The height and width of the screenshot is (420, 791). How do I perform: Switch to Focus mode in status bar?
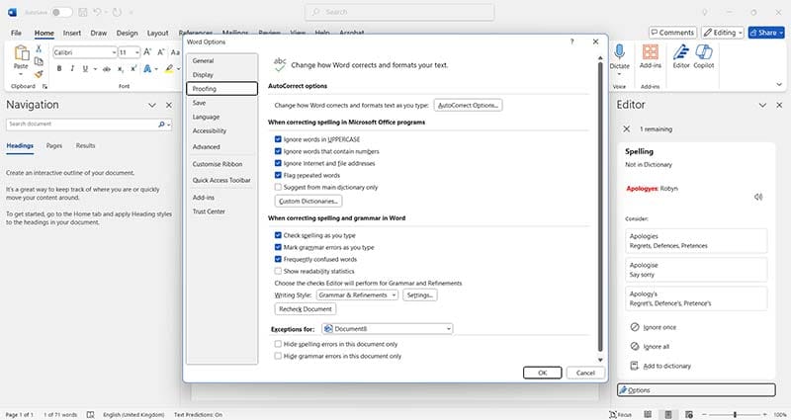pos(621,414)
